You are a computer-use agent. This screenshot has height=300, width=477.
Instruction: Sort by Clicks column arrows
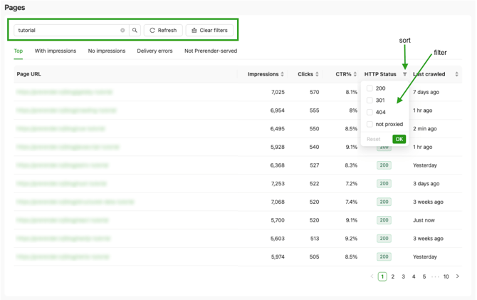tap(317, 74)
